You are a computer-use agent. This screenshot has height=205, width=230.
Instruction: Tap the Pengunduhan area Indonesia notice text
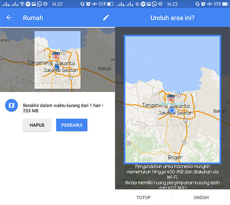point(172,177)
